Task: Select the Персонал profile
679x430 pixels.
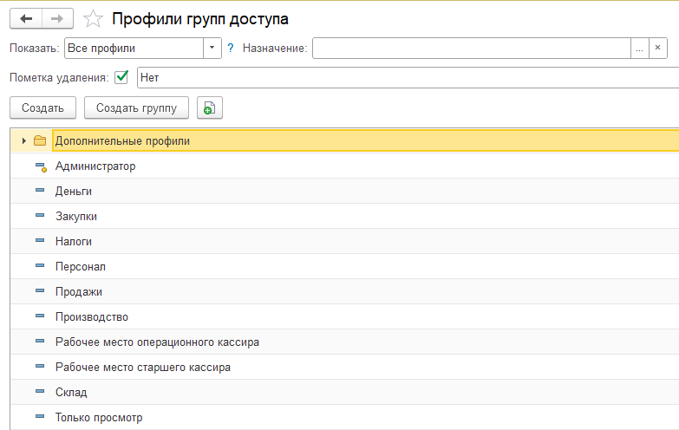Action: click(x=344, y=266)
